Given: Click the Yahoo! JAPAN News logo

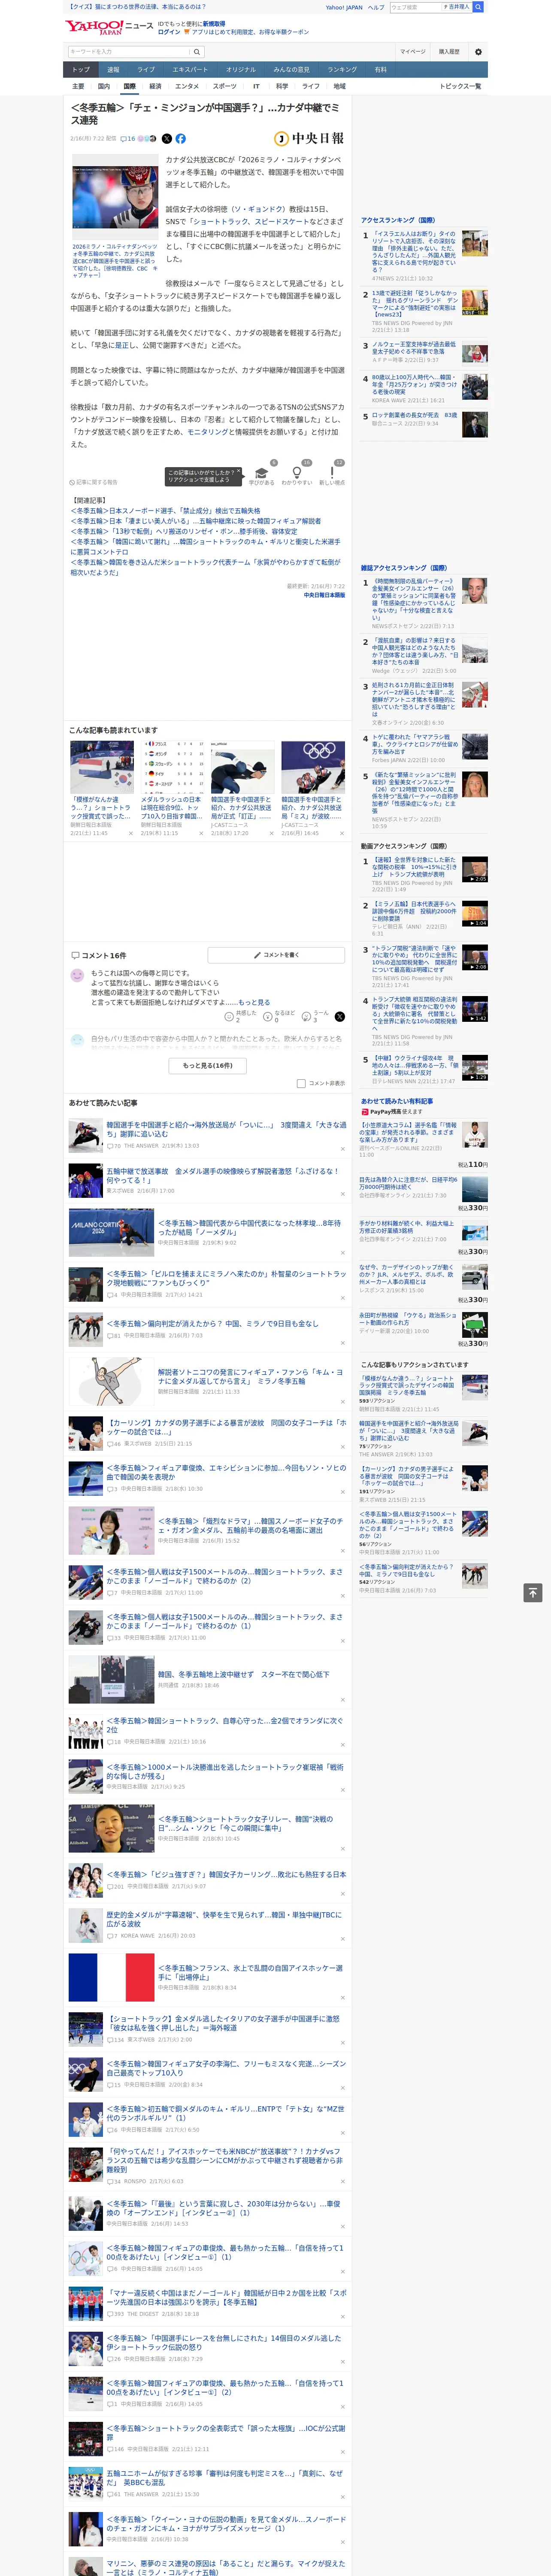Looking at the screenshot, I should click(109, 27).
